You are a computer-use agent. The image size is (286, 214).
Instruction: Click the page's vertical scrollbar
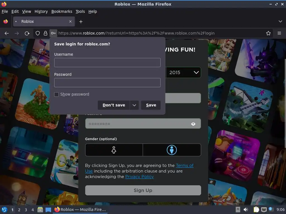pyautogui.click(x=285, y=103)
